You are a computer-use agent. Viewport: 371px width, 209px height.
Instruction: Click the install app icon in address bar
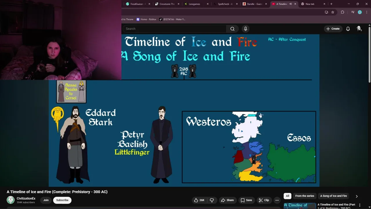click(326, 12)
